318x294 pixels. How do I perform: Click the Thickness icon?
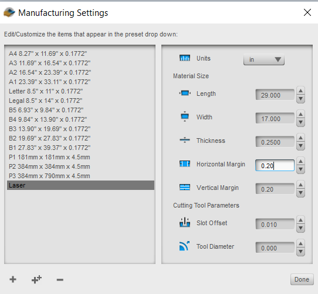point(185,141)
